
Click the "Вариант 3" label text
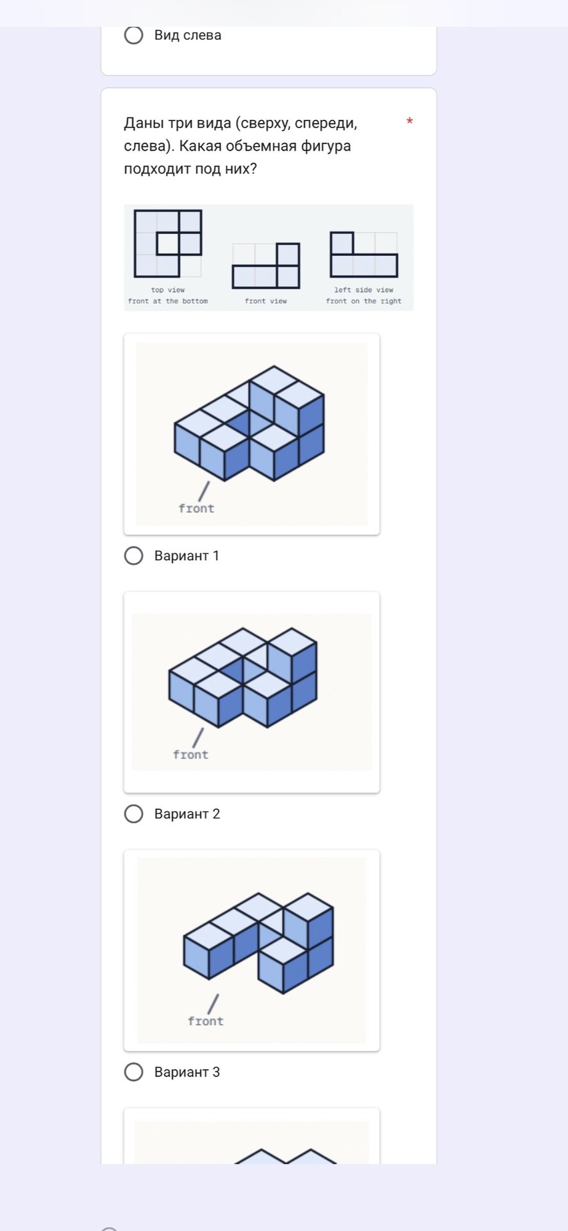click(187, 1072)
